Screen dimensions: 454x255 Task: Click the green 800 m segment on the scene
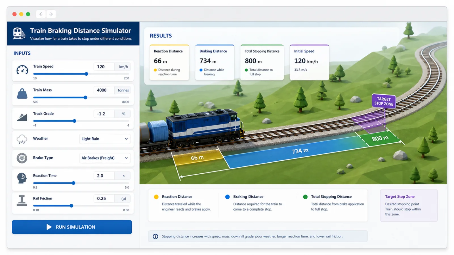(380, 138)
